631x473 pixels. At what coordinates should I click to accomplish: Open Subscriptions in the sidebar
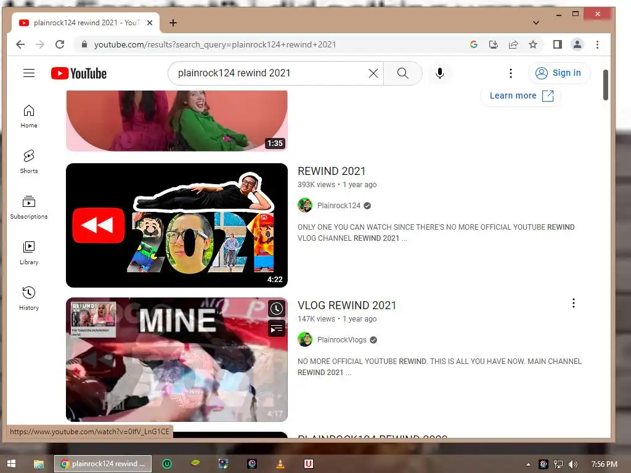[29, 208]
